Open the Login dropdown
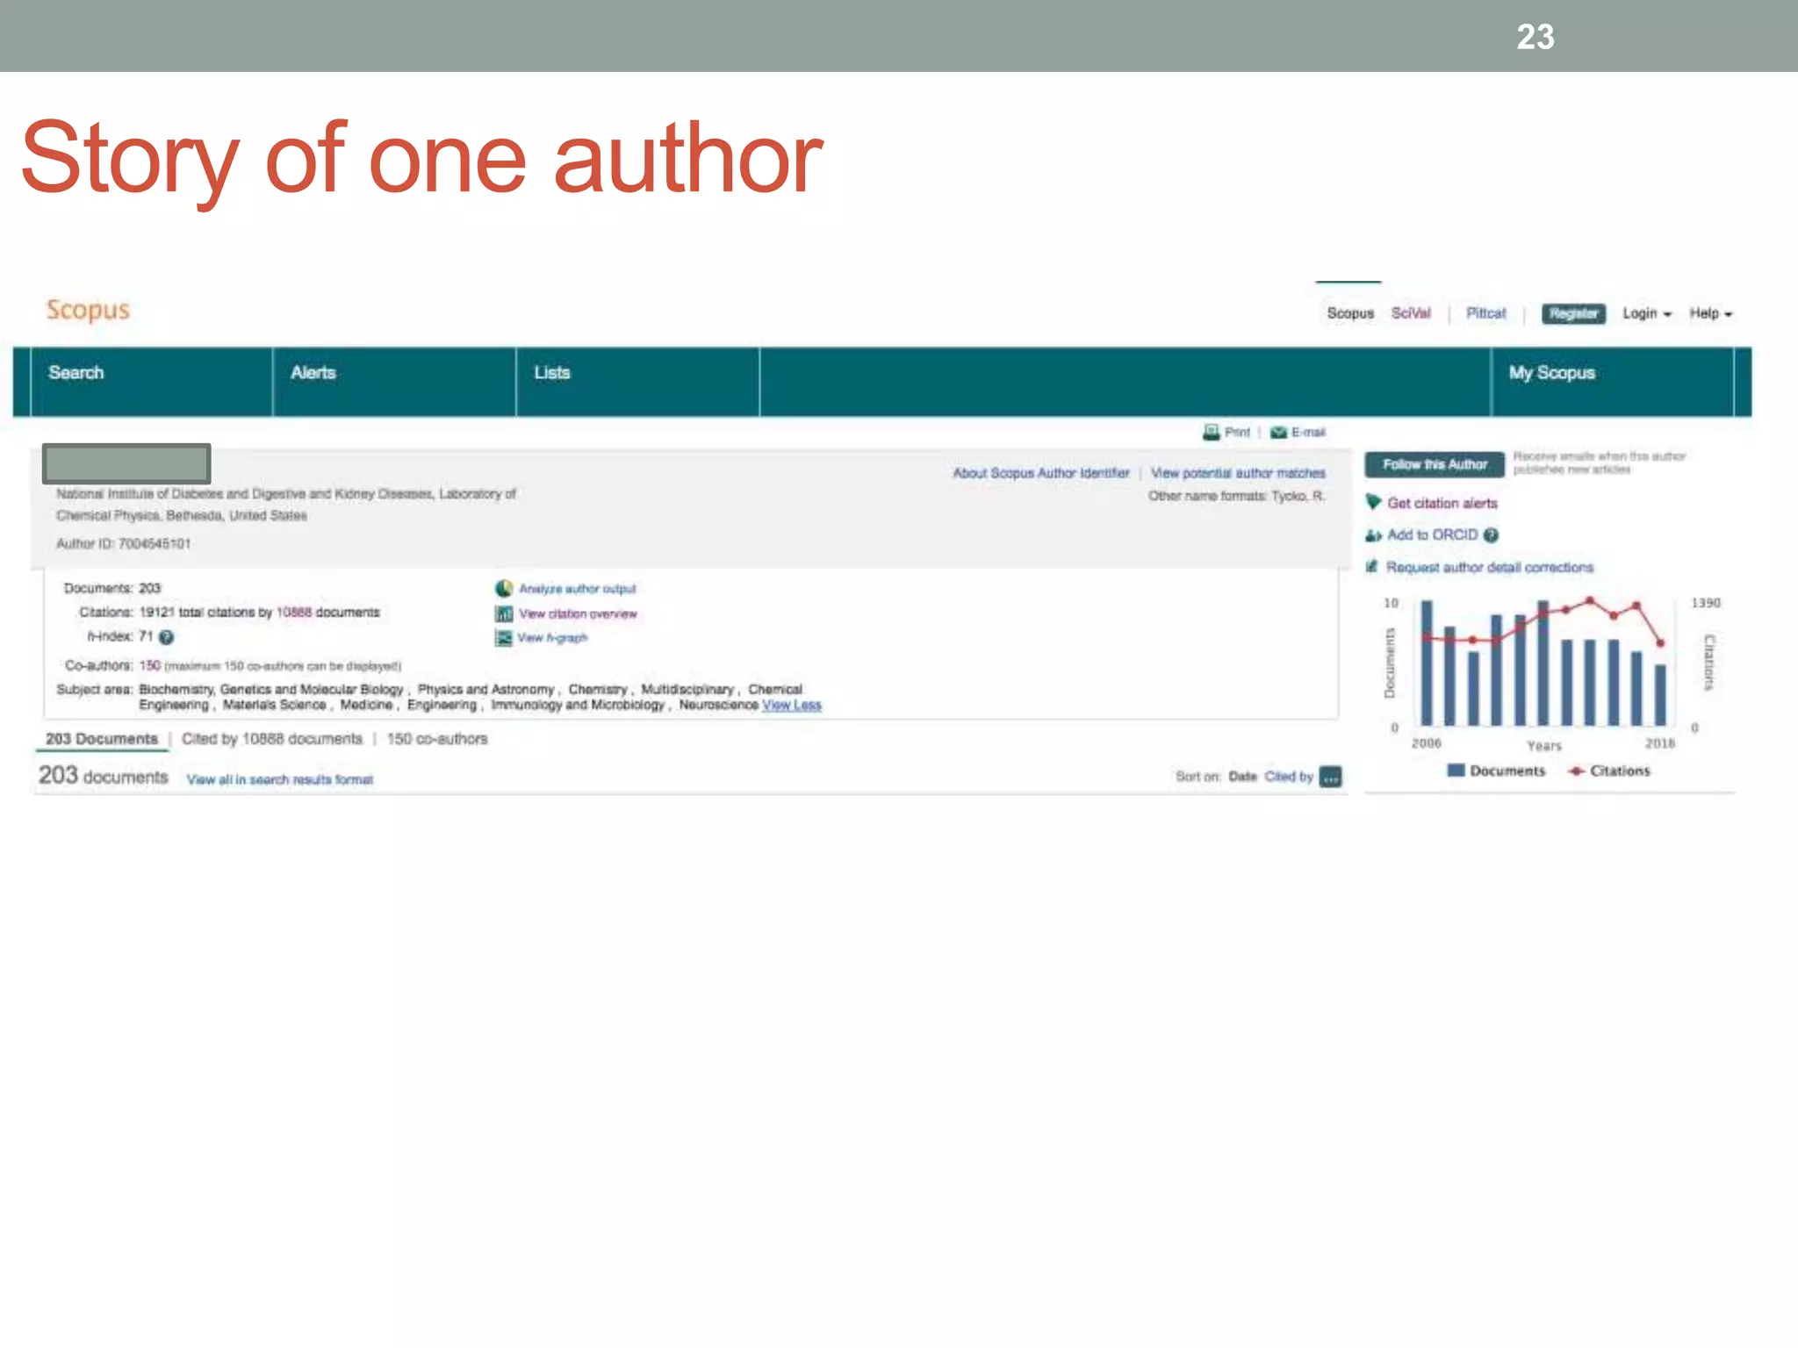Screen dimensions: 1798x1348 click(1646, 313)
